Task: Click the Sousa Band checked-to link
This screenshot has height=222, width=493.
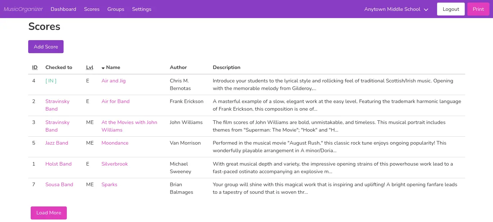Action: point(59,184)
